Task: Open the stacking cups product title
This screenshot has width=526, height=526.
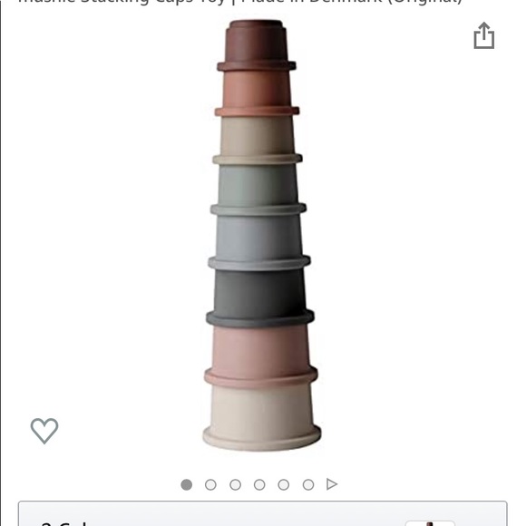Action: pos(240,2)
